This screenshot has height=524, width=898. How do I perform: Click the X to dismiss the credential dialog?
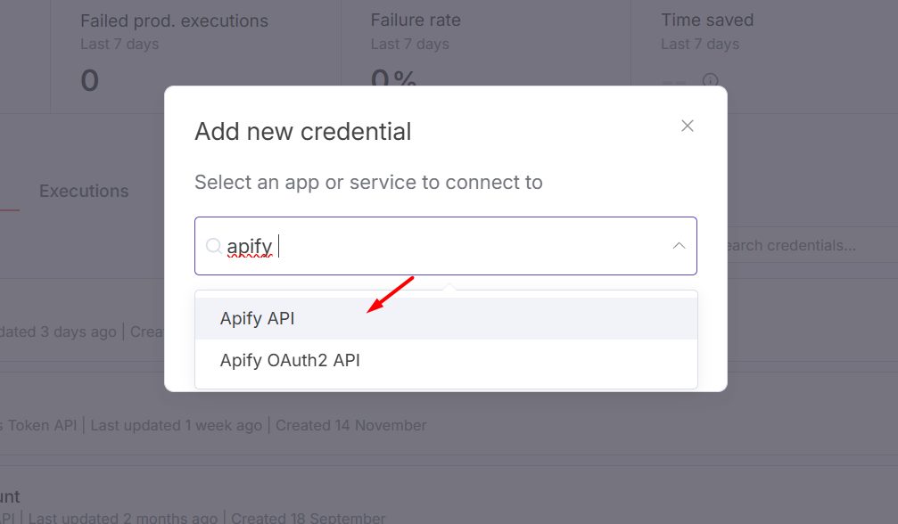[687, 126]
